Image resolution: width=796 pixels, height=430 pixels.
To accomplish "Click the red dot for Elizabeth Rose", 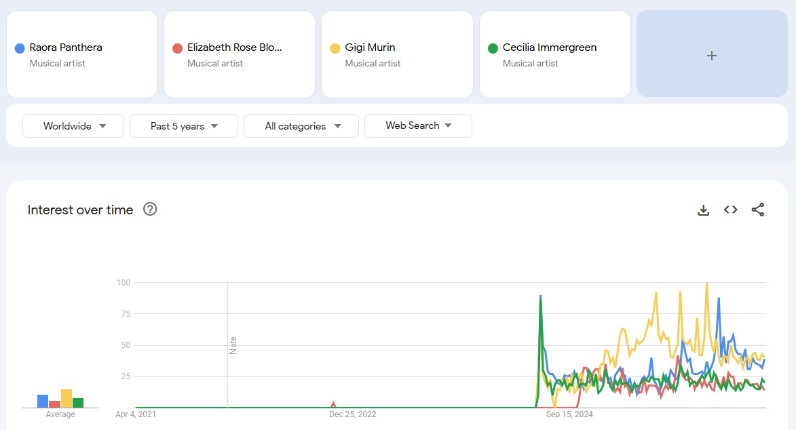I will 177,48.
